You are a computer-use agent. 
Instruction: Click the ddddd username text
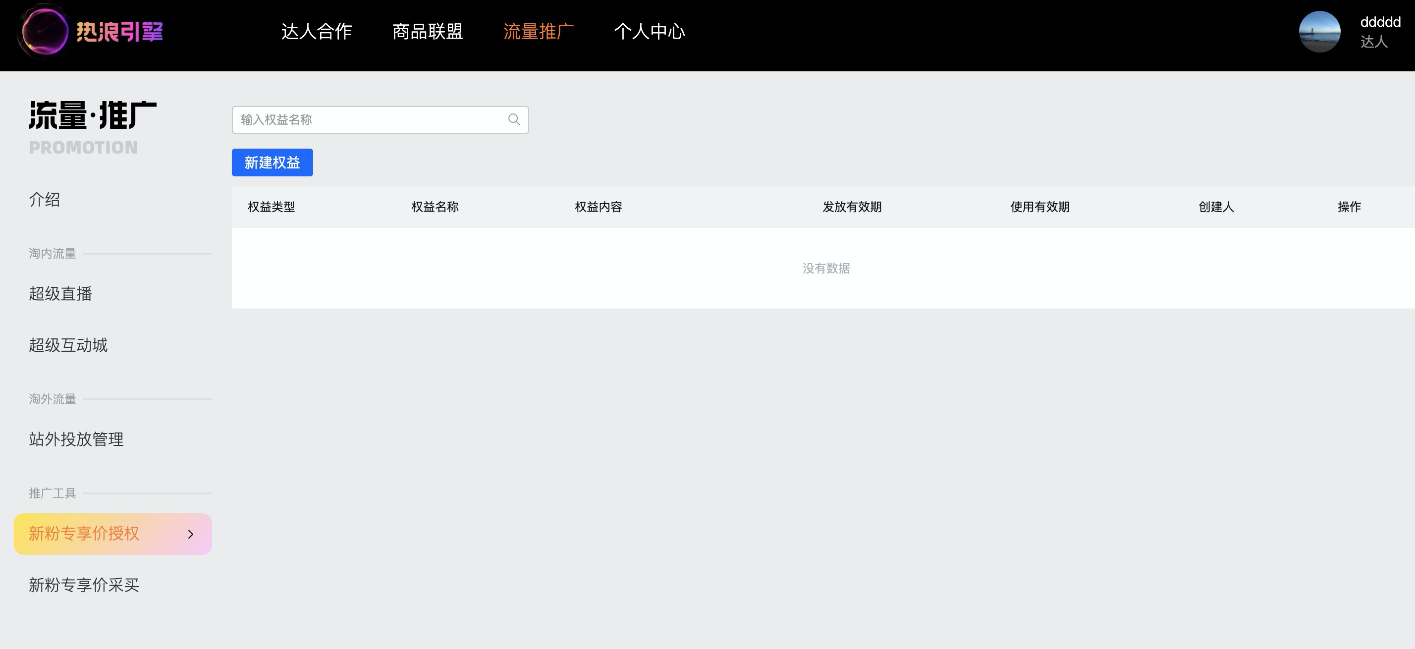tap(1380, 22)
